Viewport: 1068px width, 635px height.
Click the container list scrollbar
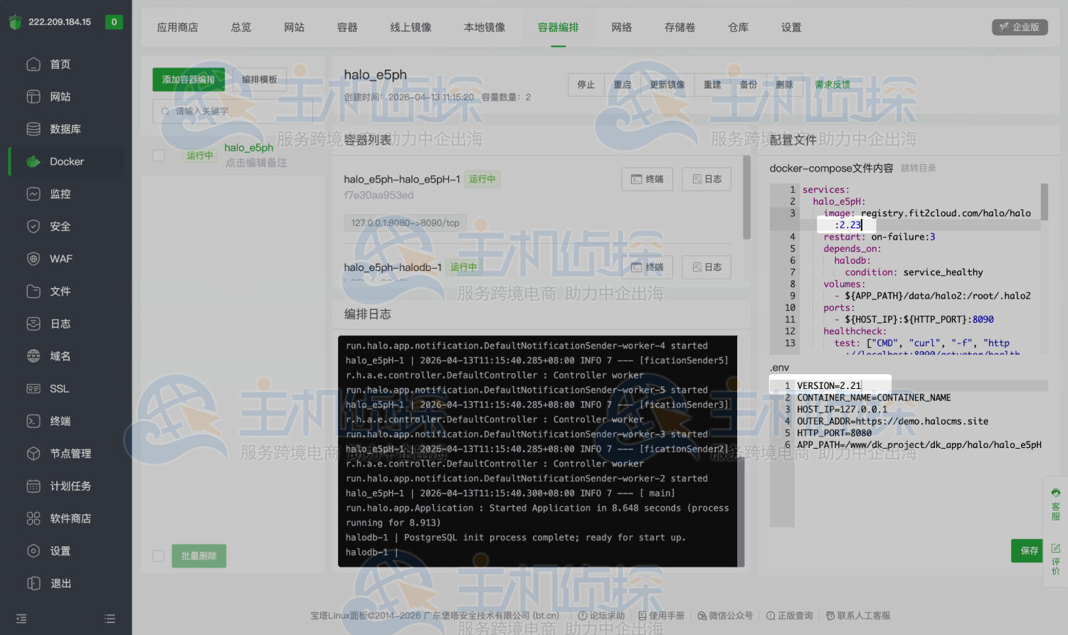[746, 198]
